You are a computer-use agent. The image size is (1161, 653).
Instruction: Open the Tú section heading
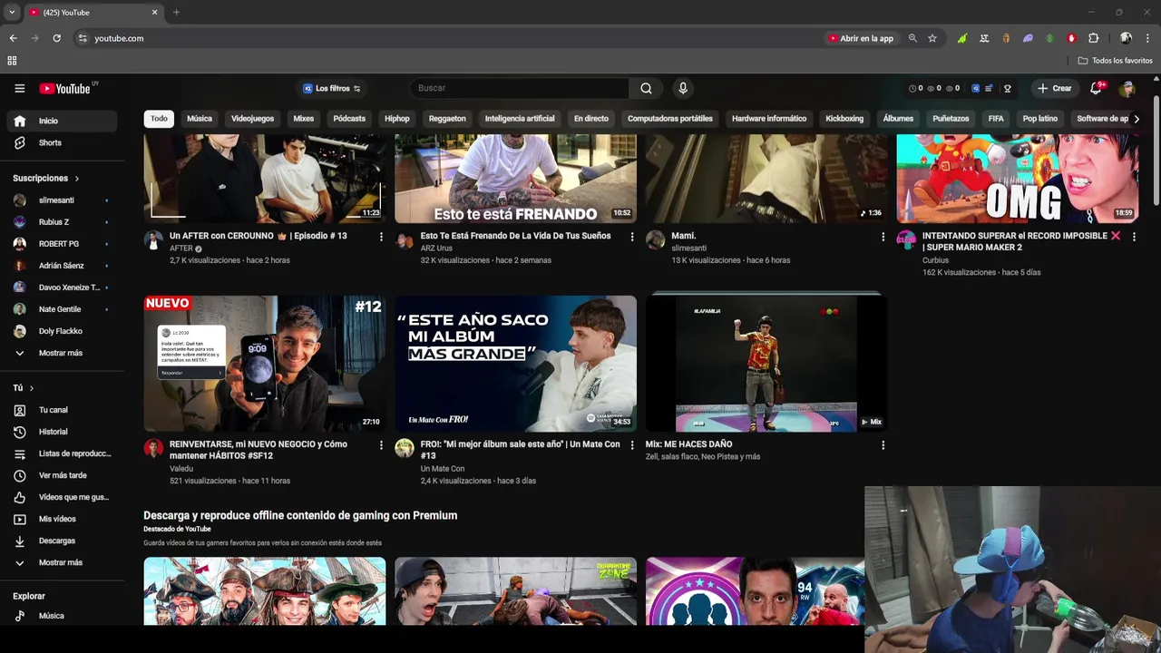pyautogui.click(x=23, y=388)
